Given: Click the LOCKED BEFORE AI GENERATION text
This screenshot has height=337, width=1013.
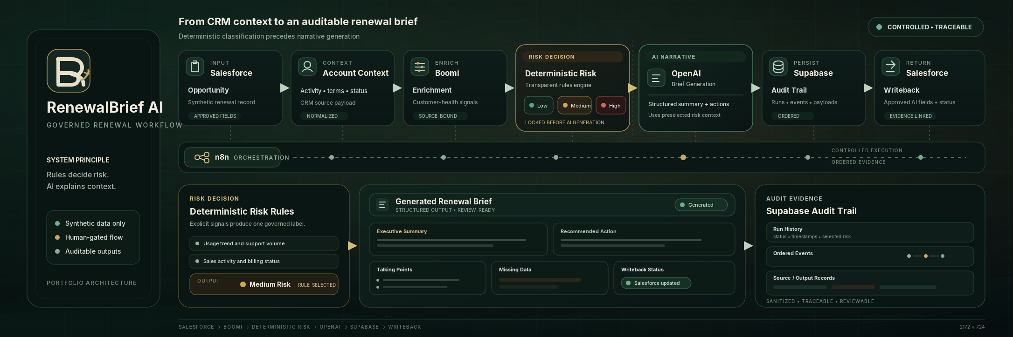Looking at the screenshot, I should [565, 122].
